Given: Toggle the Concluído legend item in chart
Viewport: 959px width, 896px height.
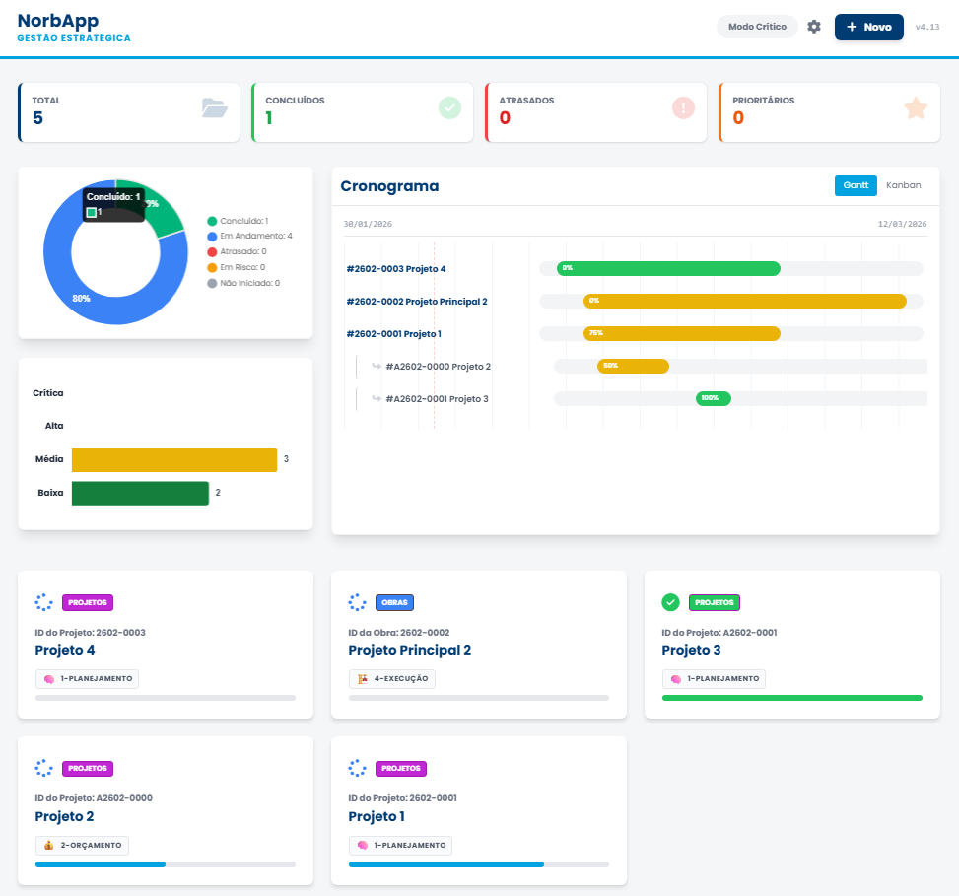Looking at the screenshot, I should click(243, 221).
